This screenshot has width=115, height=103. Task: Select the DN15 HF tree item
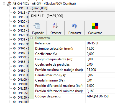23,17
